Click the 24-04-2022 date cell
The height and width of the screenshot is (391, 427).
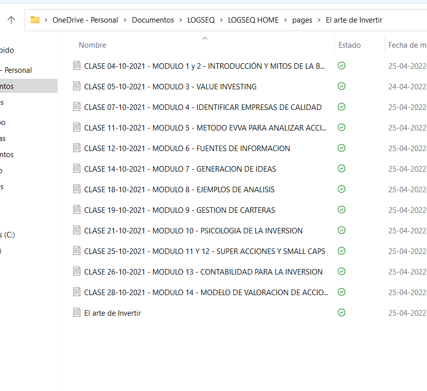407,87
